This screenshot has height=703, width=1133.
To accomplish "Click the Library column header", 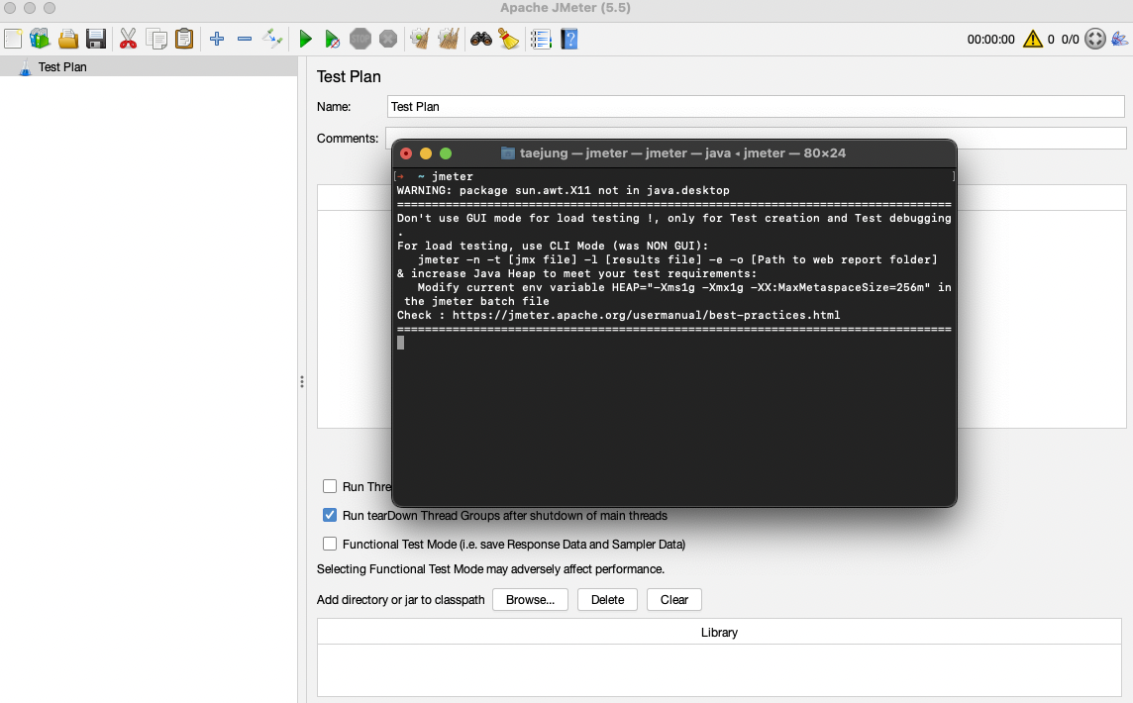I will click(x=719, y=632).
